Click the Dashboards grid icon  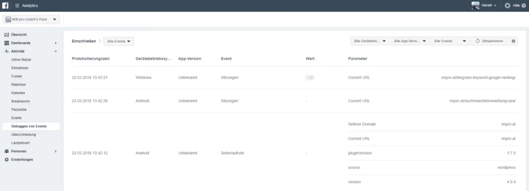point(6,43)
